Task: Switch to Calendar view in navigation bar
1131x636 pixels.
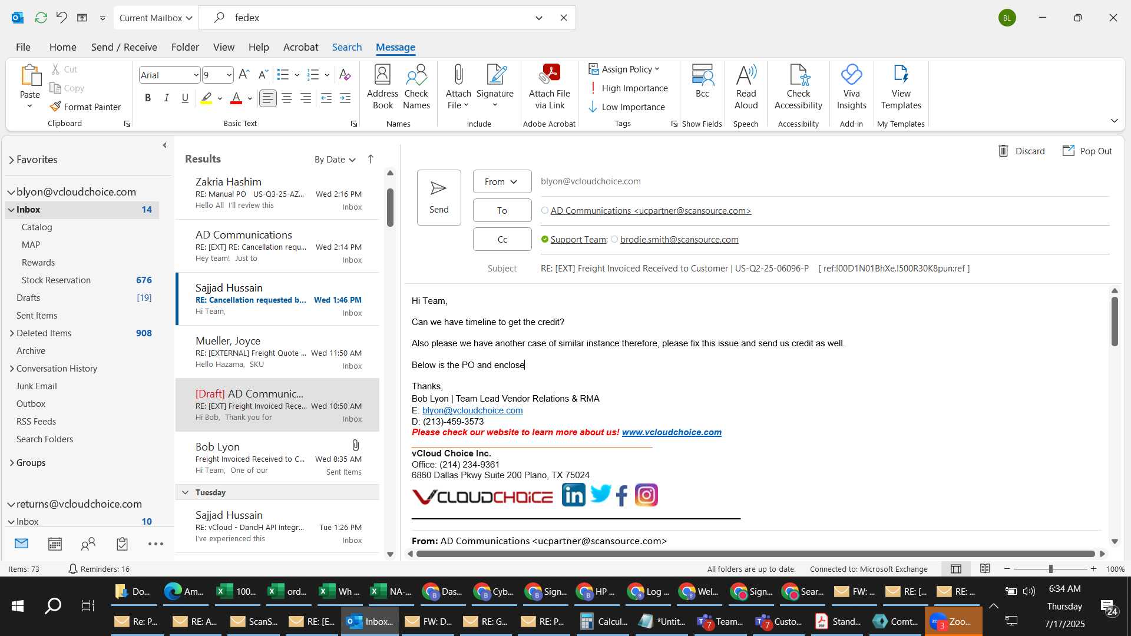Action: (55, 544)
